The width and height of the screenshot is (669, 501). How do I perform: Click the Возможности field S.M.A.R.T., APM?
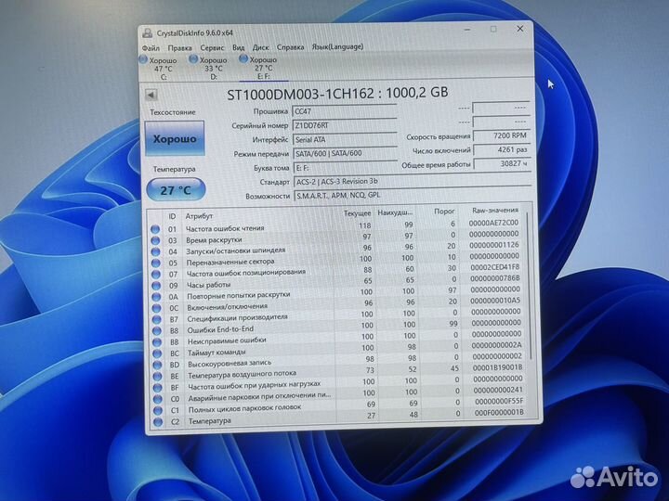click(413, 195)
